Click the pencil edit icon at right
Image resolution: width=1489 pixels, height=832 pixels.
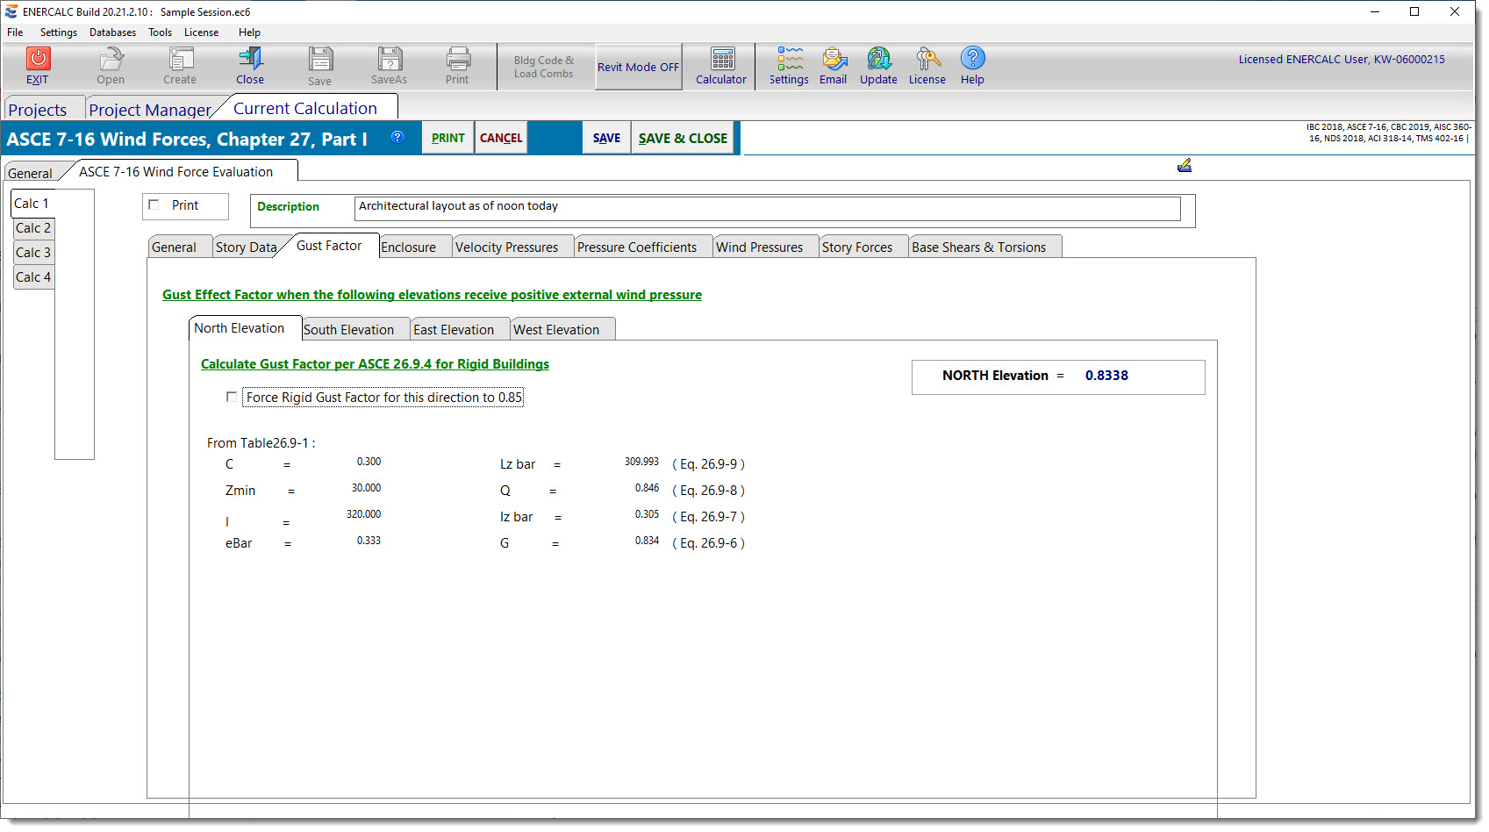pos(1184,165)
